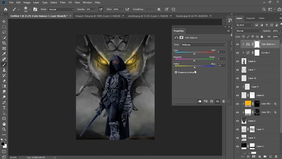
Task: Select the Clone Stamp tool
Action: 4,70
